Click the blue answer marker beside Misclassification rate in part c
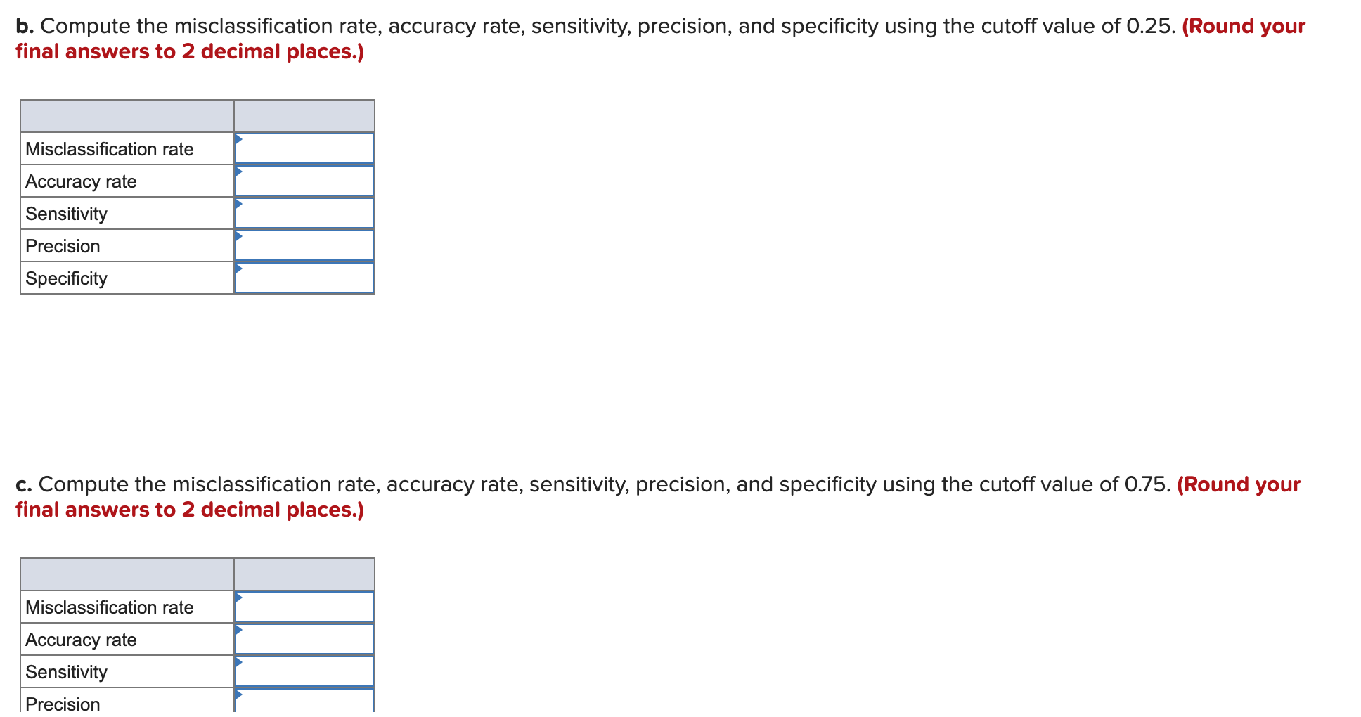The height and width of the screenshot is (717, 1361). pos(239,596)
